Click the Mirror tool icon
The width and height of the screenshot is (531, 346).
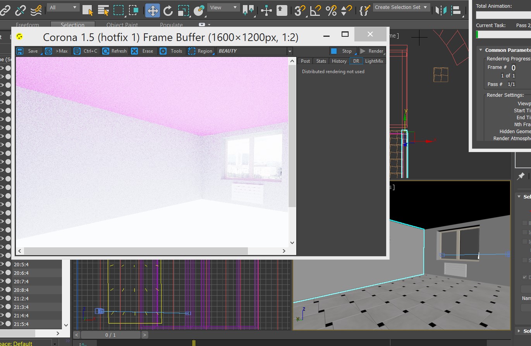(441, 10)
